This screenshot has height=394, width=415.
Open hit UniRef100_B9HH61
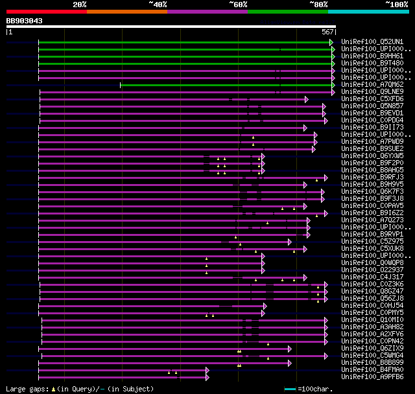pyautogui.click(x=372, y=56)
